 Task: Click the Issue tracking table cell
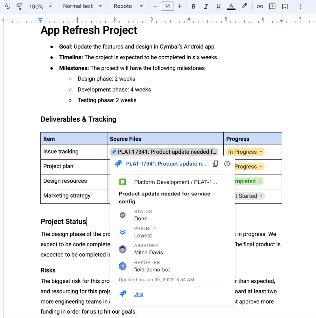[x=74, y=152]
